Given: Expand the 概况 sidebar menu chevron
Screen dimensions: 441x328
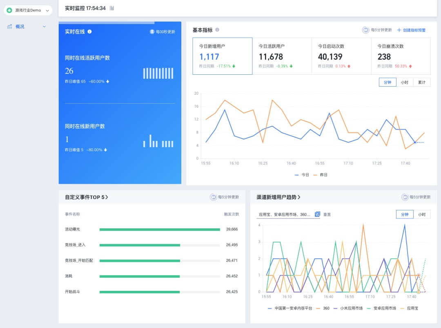Looking at the screenshot, I should pos(44,27).
